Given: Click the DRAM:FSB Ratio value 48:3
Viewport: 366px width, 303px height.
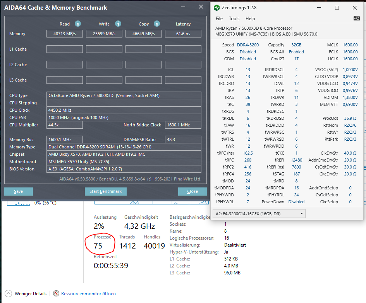Looking at the screenshot, I should (183, 140).
